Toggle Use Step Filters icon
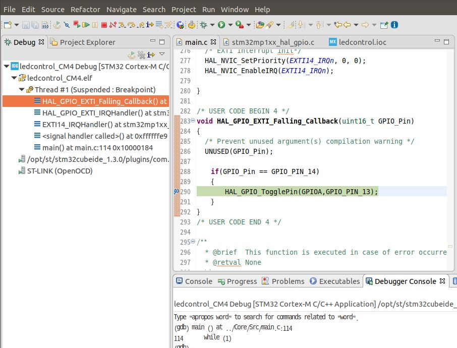 click(x=169, y=25)
